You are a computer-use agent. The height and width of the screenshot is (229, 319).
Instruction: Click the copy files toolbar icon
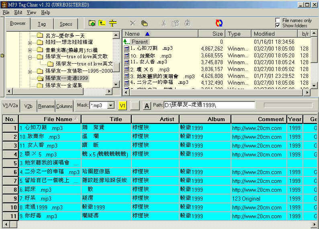pos(144,23)
